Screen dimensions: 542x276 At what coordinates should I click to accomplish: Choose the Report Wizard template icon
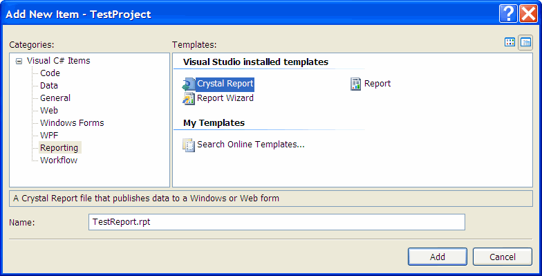click(189, 98)
